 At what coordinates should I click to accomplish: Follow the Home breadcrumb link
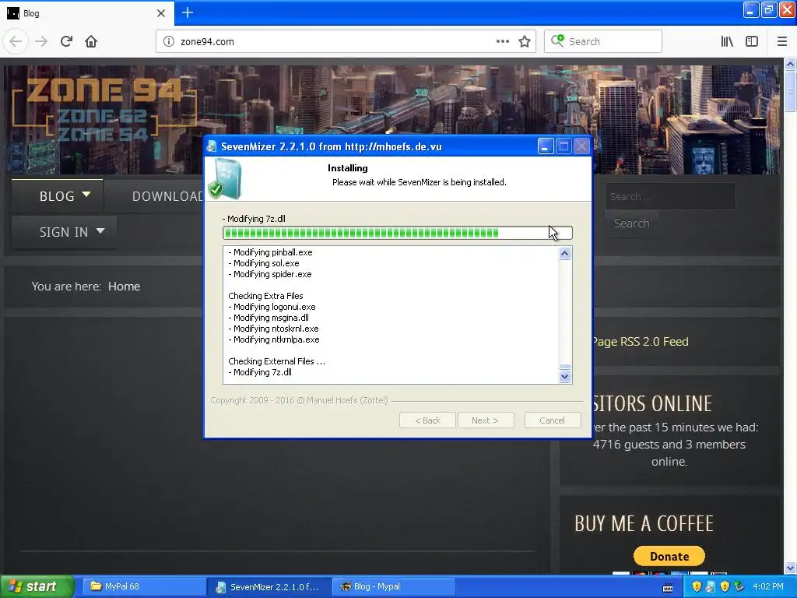(124, 287)
